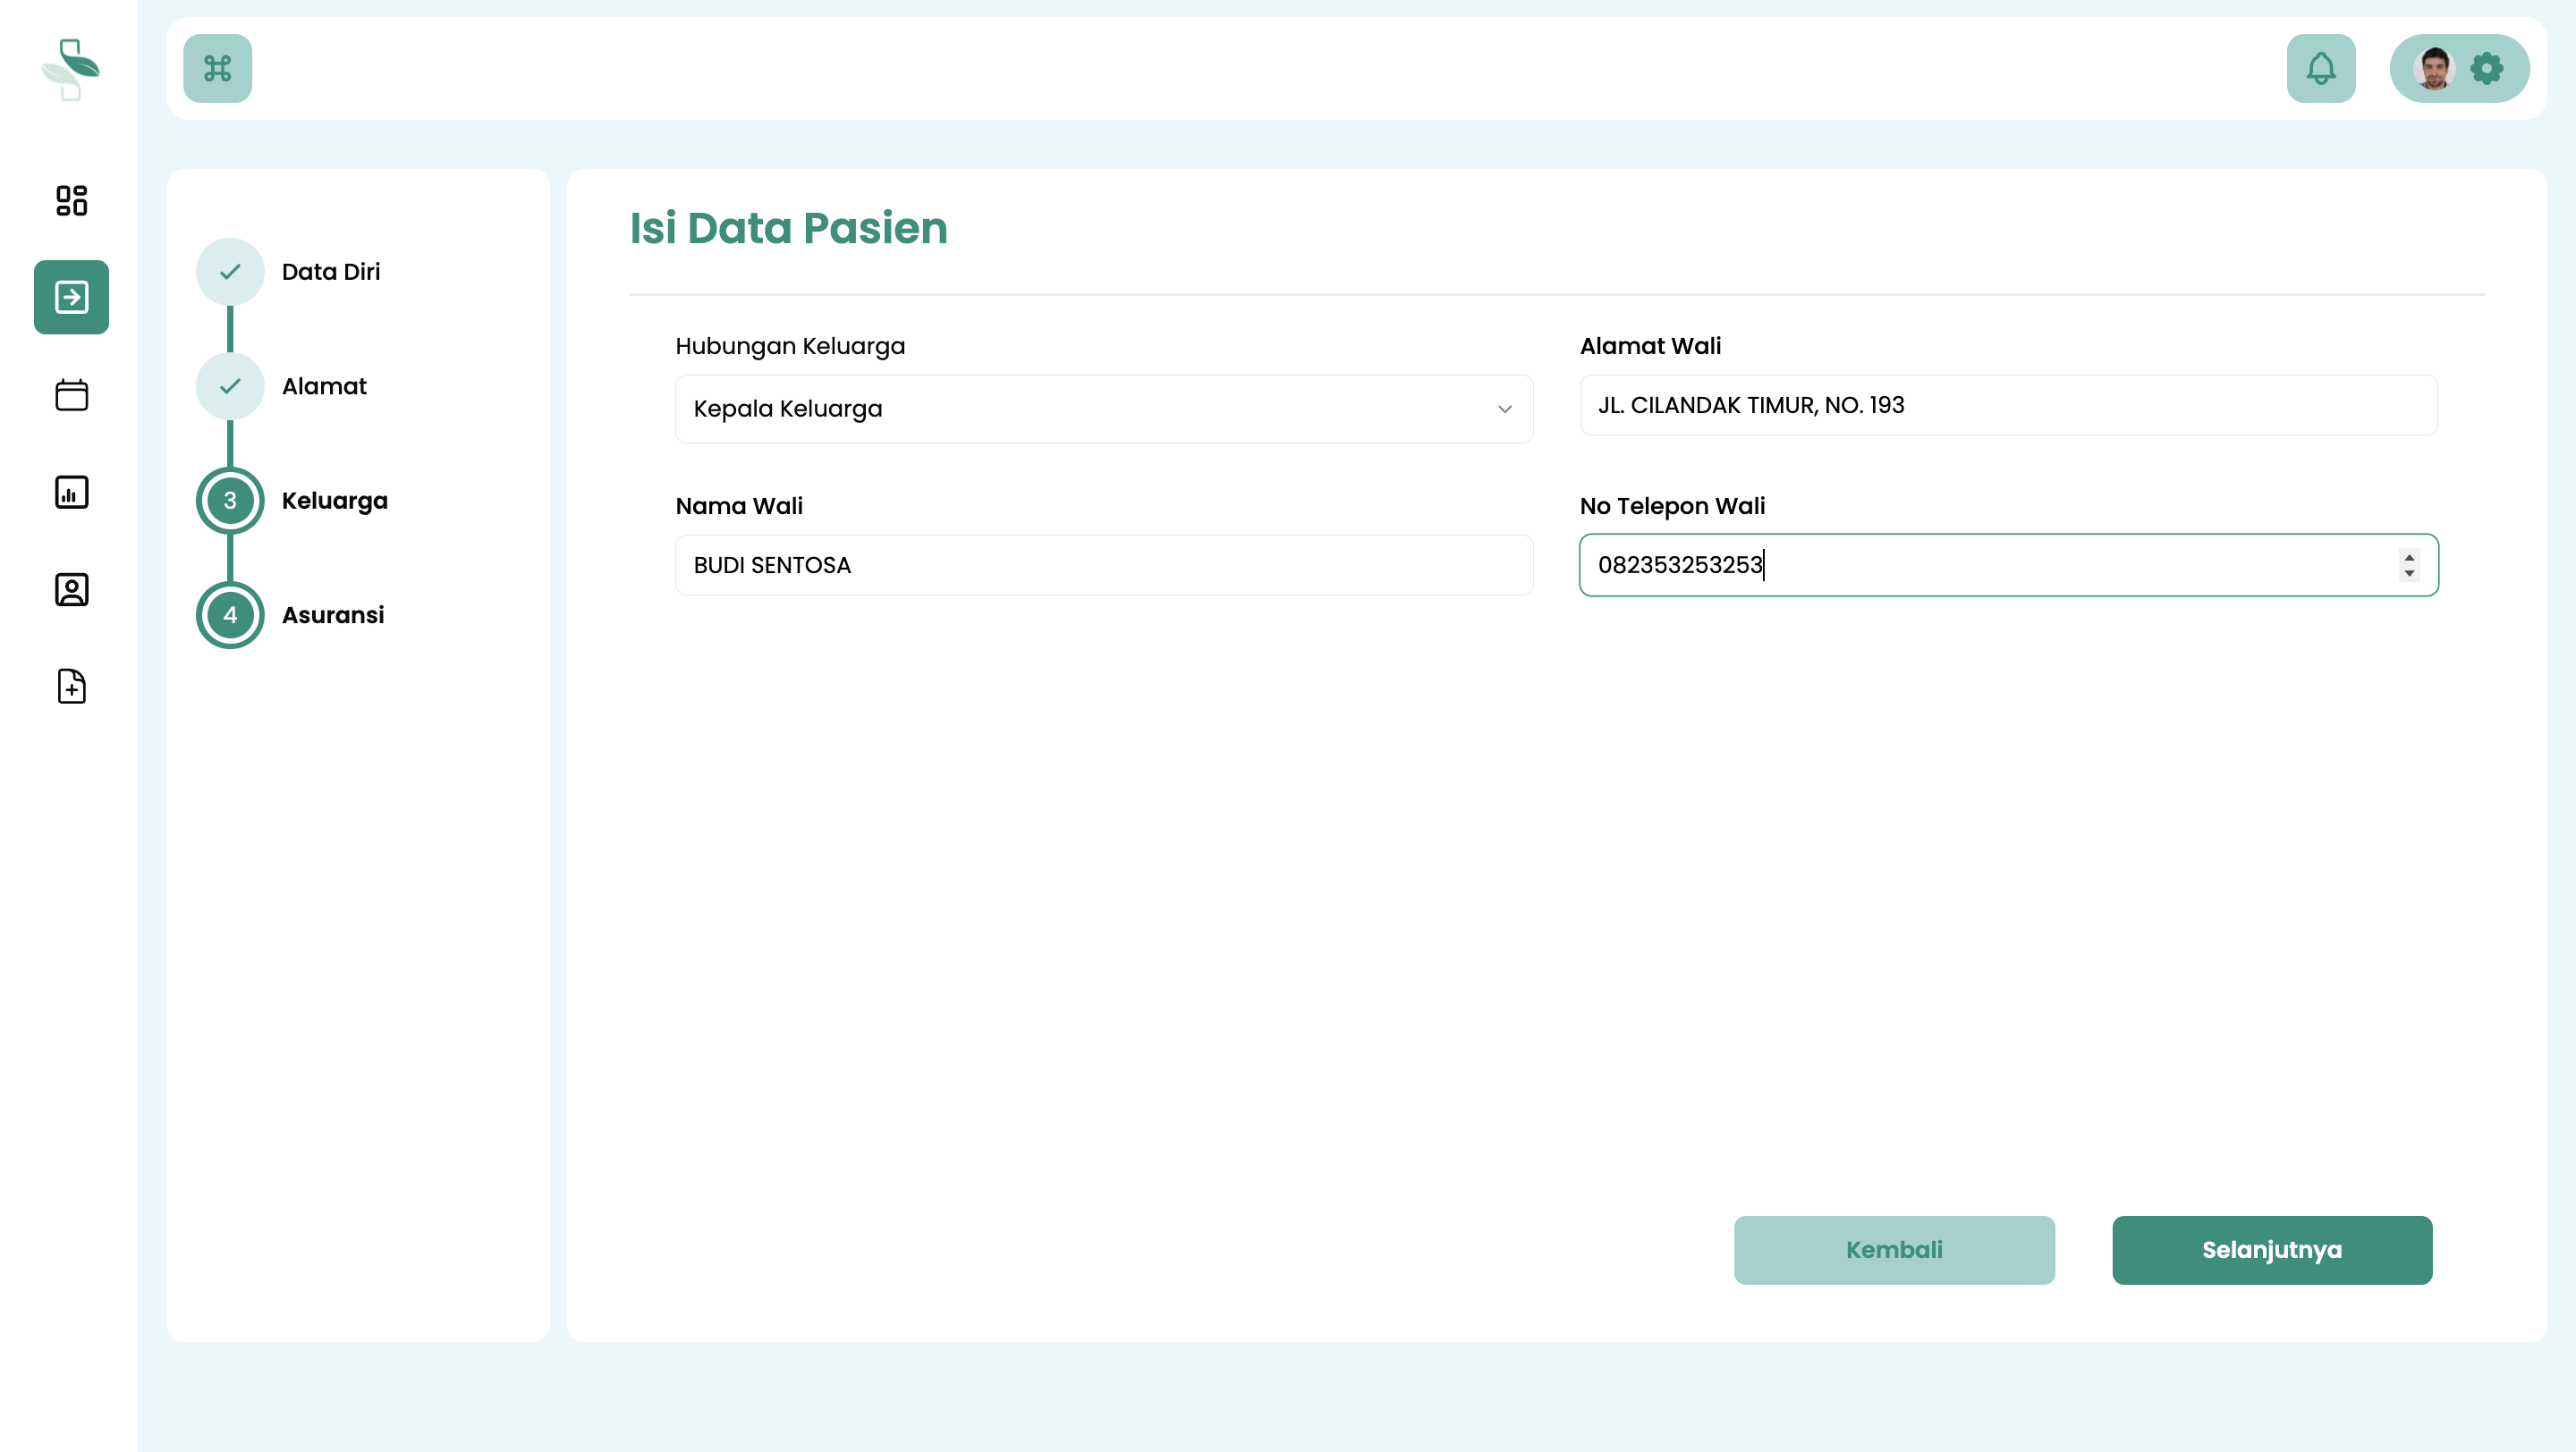Screen dimensions: 2576x1452
Task: Open the calendar icon in sidebar
Action: click(x=71, y=394)
